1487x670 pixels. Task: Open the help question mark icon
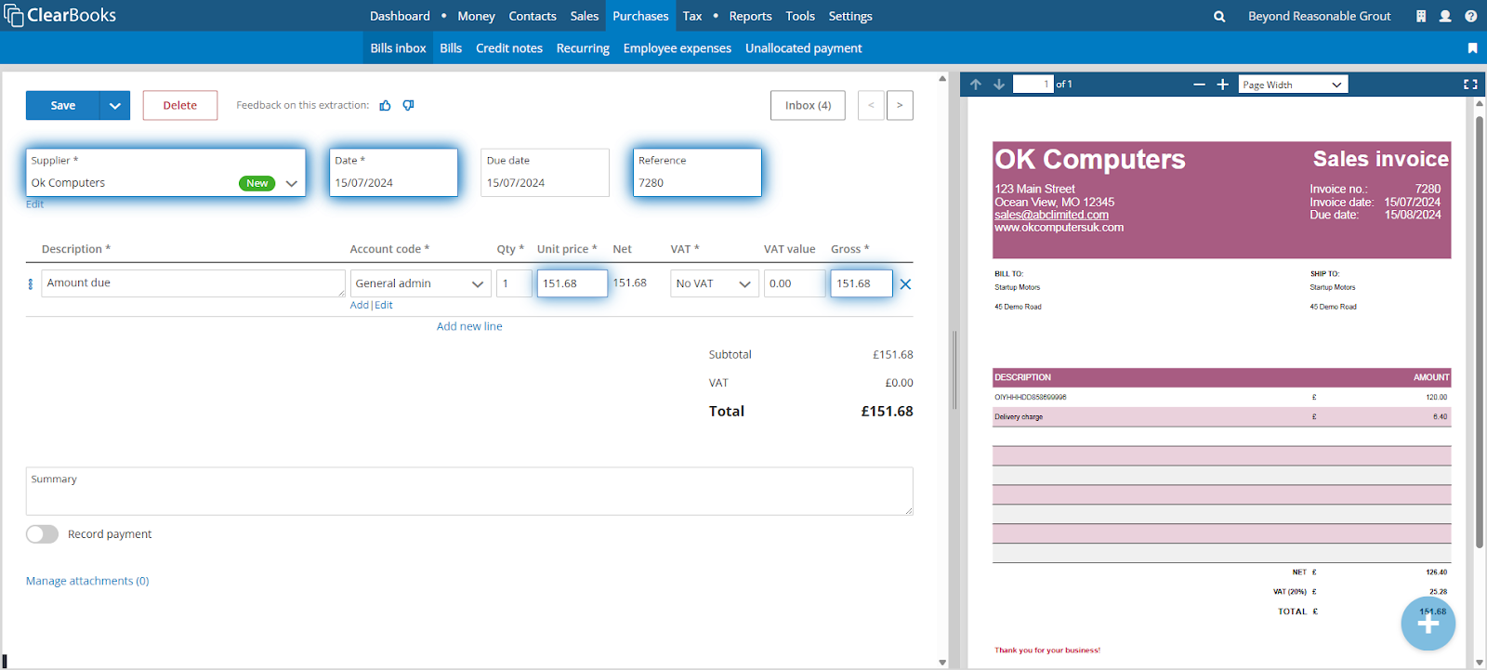point(1470,16)
